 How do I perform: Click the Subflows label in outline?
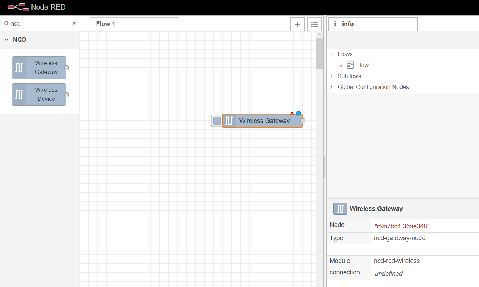349,76
